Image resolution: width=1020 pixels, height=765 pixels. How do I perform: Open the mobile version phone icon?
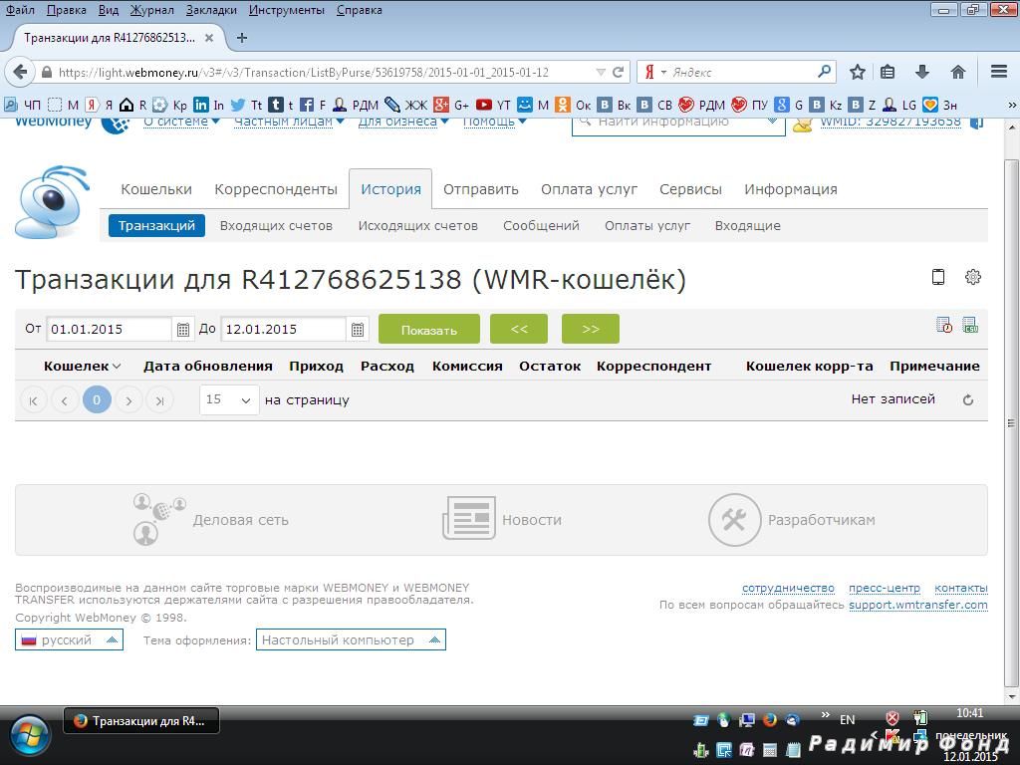coord(938,277)
